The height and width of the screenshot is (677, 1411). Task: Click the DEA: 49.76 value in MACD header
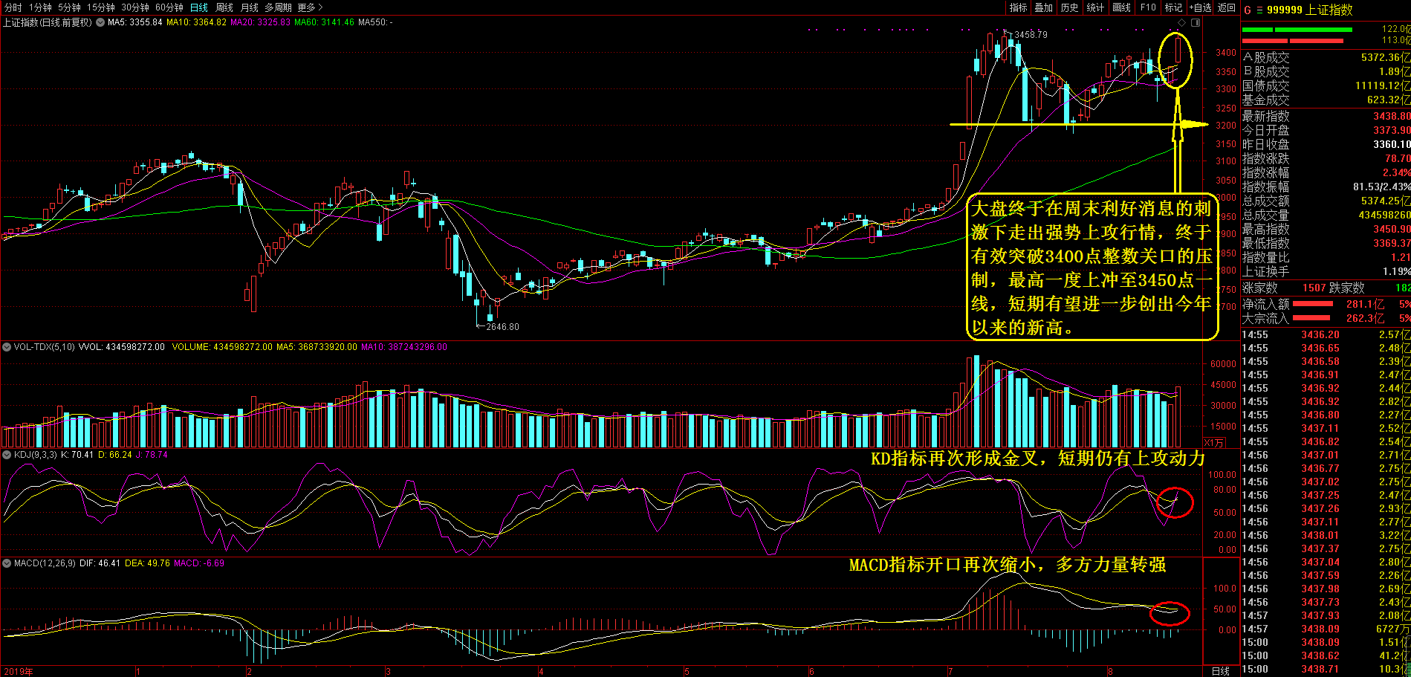(x=147, y=563)
